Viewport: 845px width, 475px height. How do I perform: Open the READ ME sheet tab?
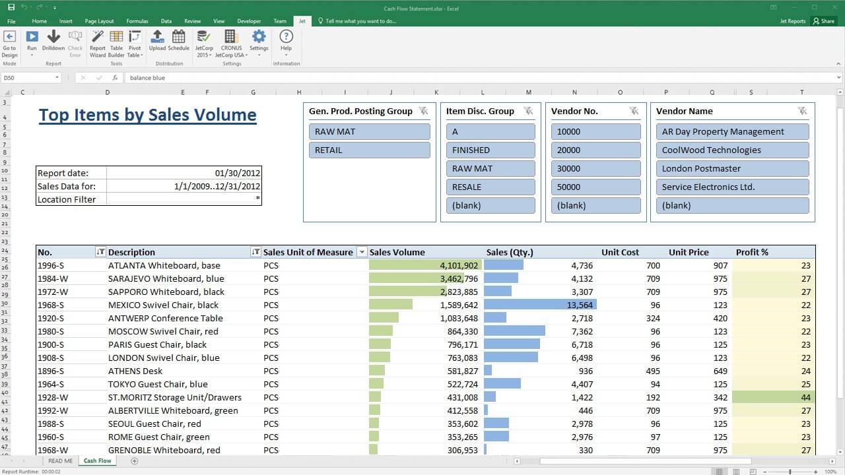click(60, 460)
